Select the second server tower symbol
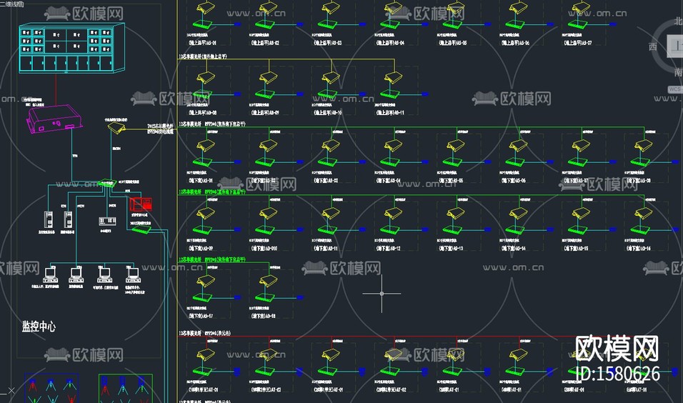 pos(68,219)
